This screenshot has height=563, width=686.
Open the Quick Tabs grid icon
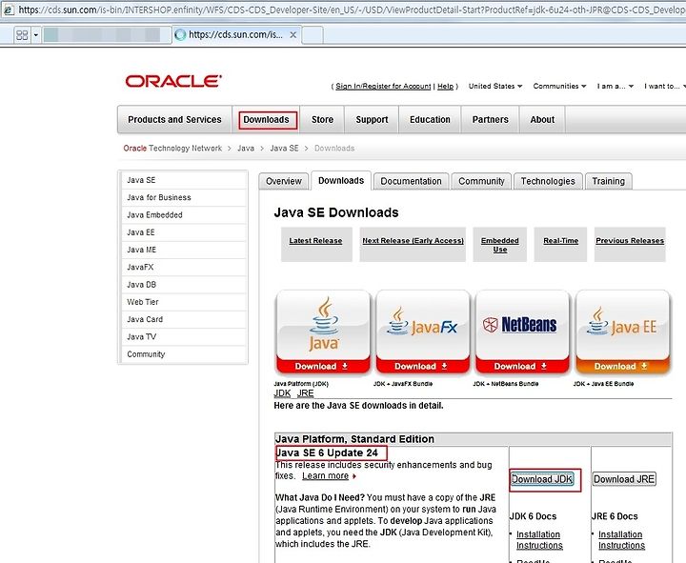click(22, 35)
